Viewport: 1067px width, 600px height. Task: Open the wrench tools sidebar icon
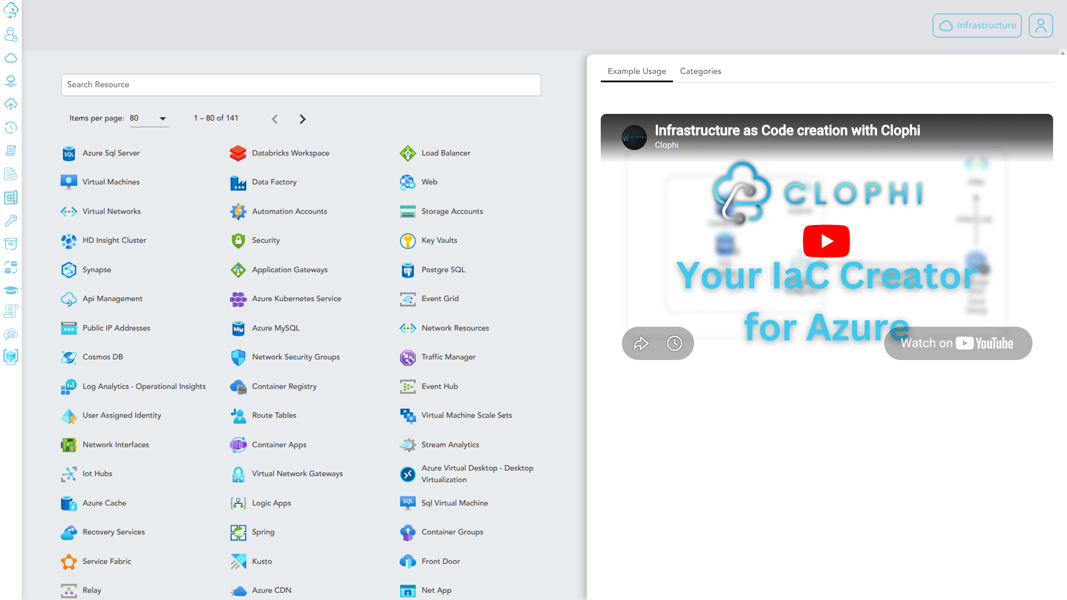(x=11, y=221)
